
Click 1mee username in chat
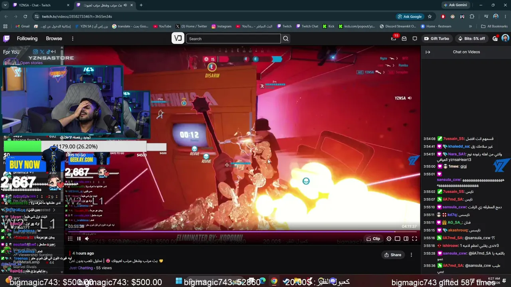tap(453, 166)
